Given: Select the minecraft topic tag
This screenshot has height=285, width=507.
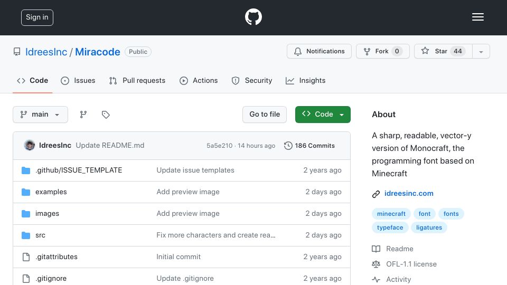Looking at the screenshot, I should (x=391, y=214).
